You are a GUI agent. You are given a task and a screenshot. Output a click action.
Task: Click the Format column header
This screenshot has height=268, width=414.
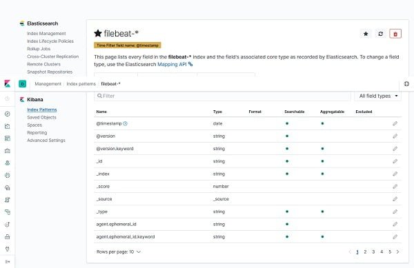255,112
